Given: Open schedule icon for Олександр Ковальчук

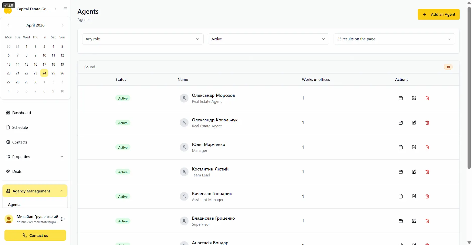Looking at the screenshot, I should [x=401, y=123].
